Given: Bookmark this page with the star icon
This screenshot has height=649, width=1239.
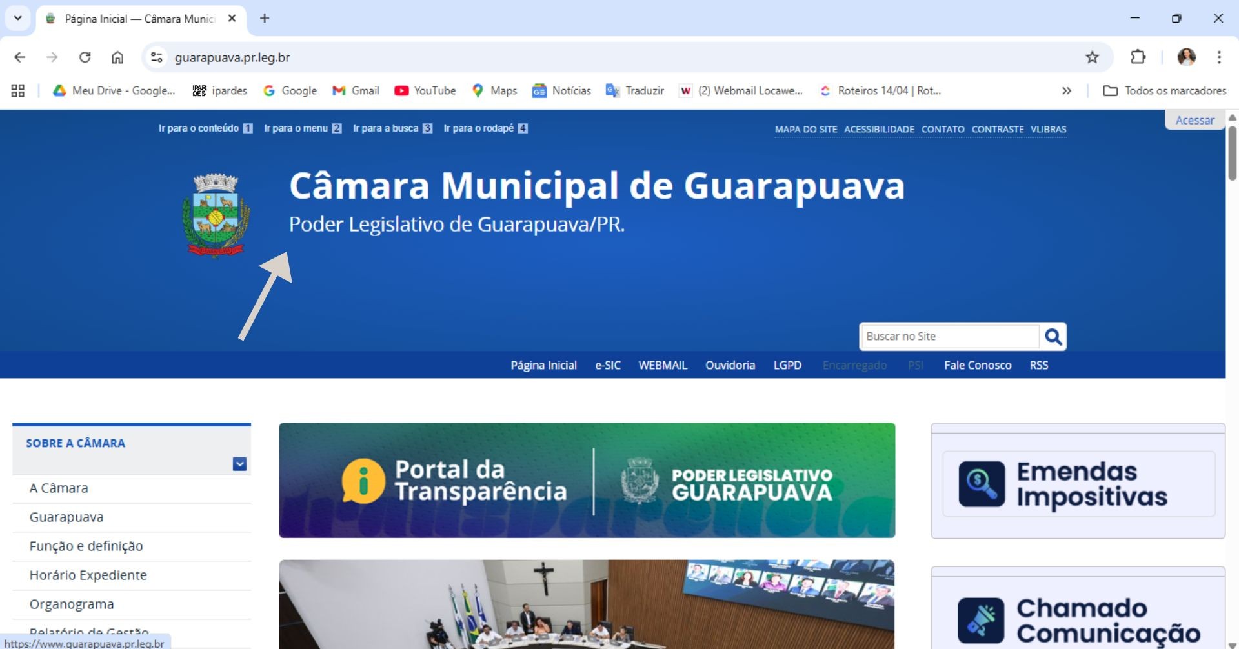Looking at the screenshot, I should tap(1092, 57).
